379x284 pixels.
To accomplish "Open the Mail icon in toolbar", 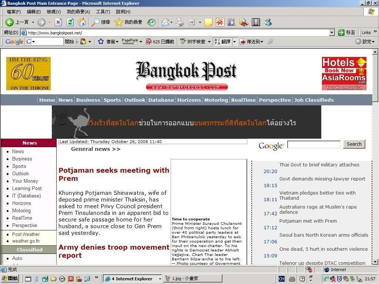I will click(165, 22).
